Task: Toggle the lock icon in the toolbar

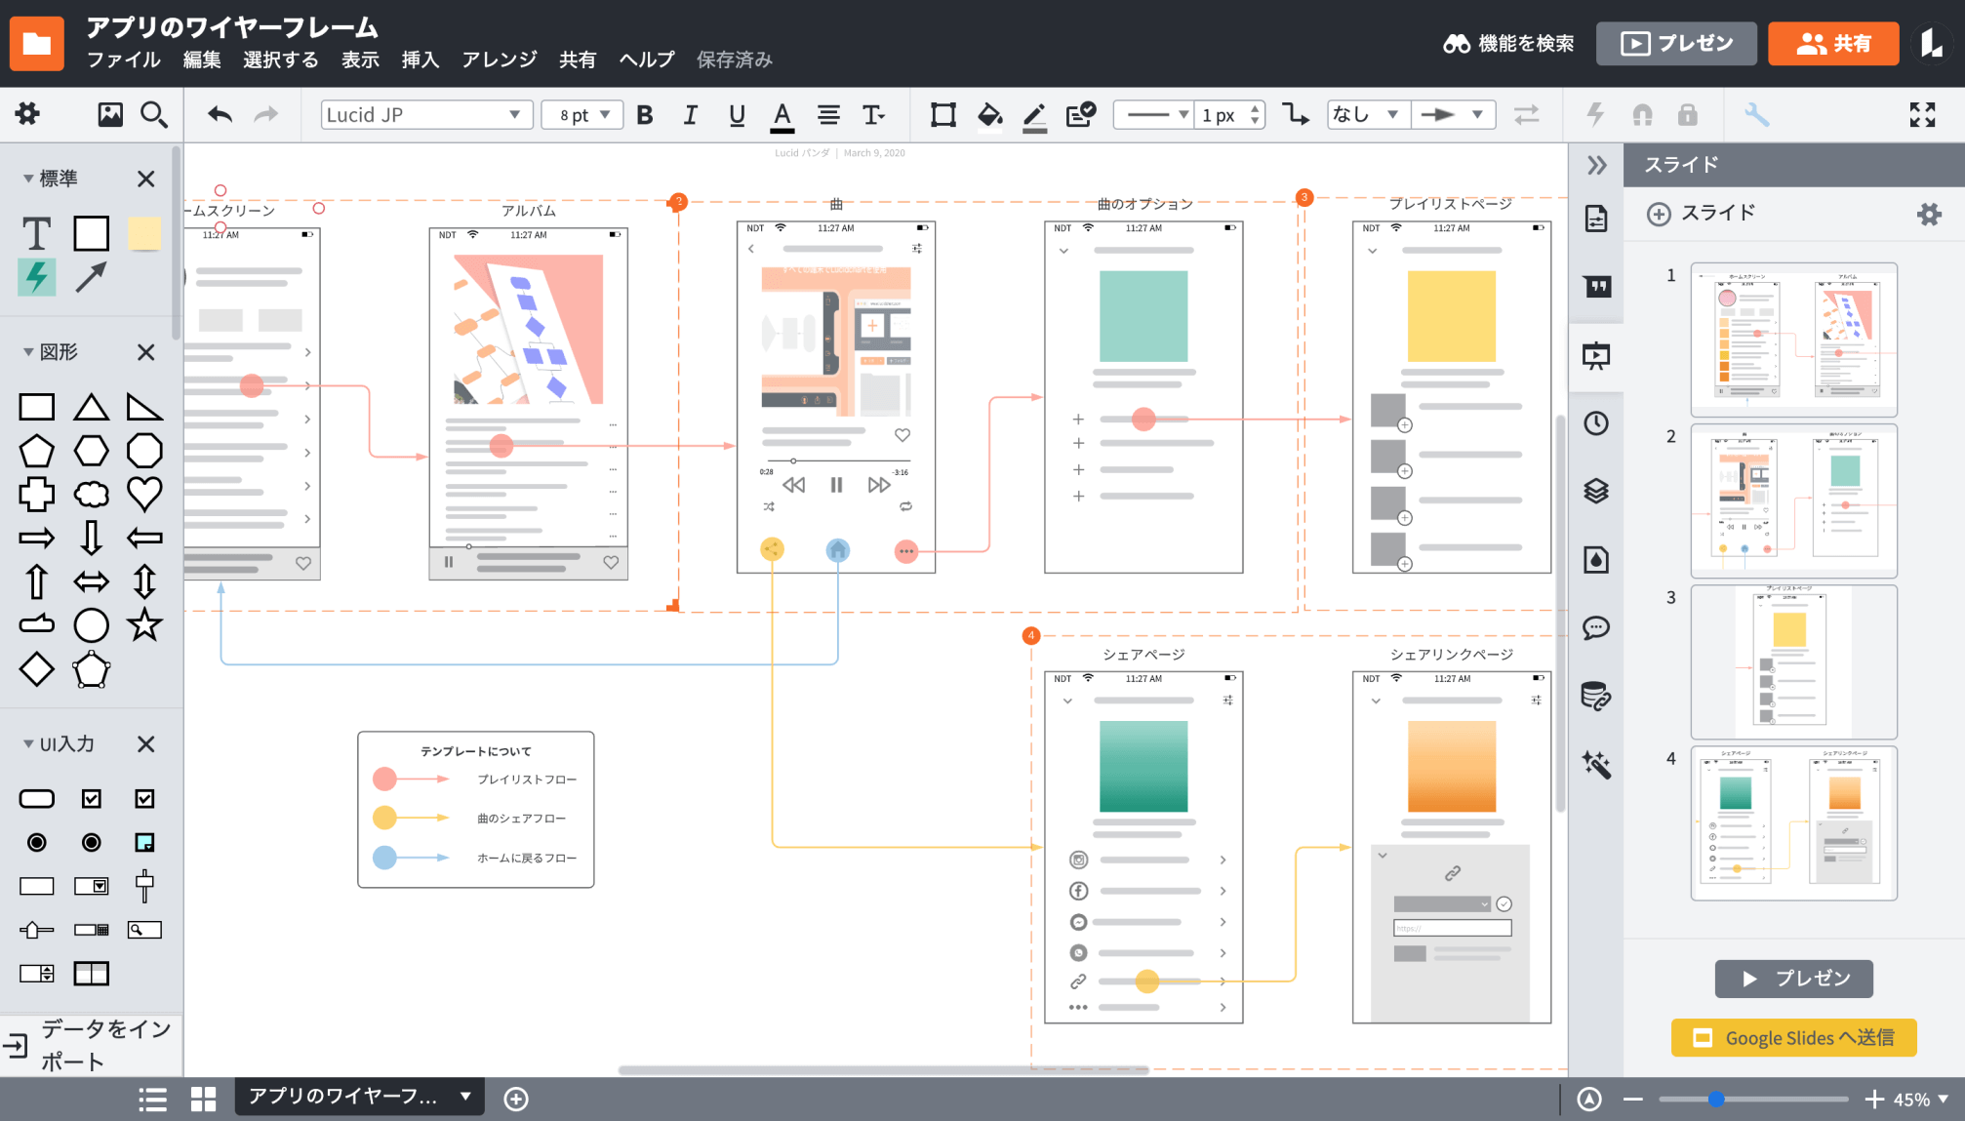Action: tap(1687, 115)
